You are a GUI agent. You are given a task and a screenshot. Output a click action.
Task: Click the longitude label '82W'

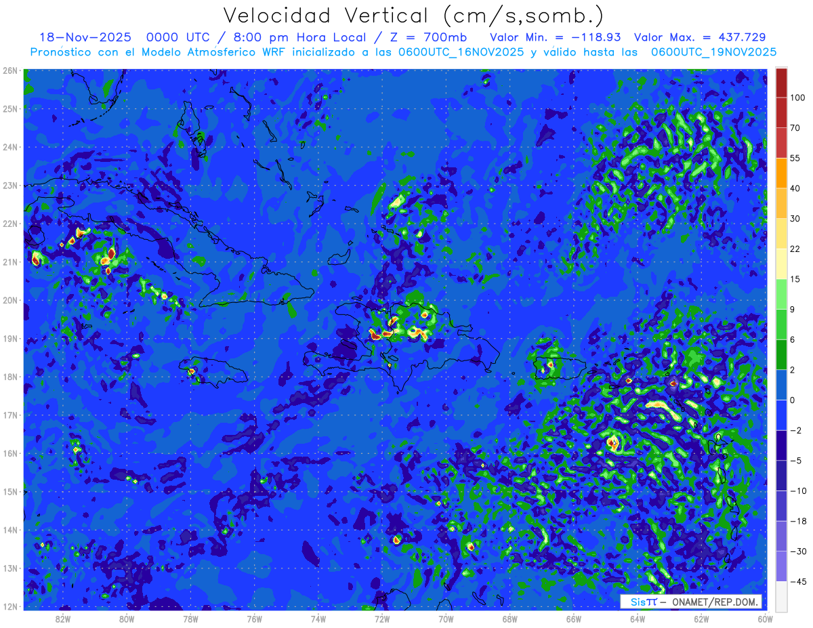pos(64,619)
